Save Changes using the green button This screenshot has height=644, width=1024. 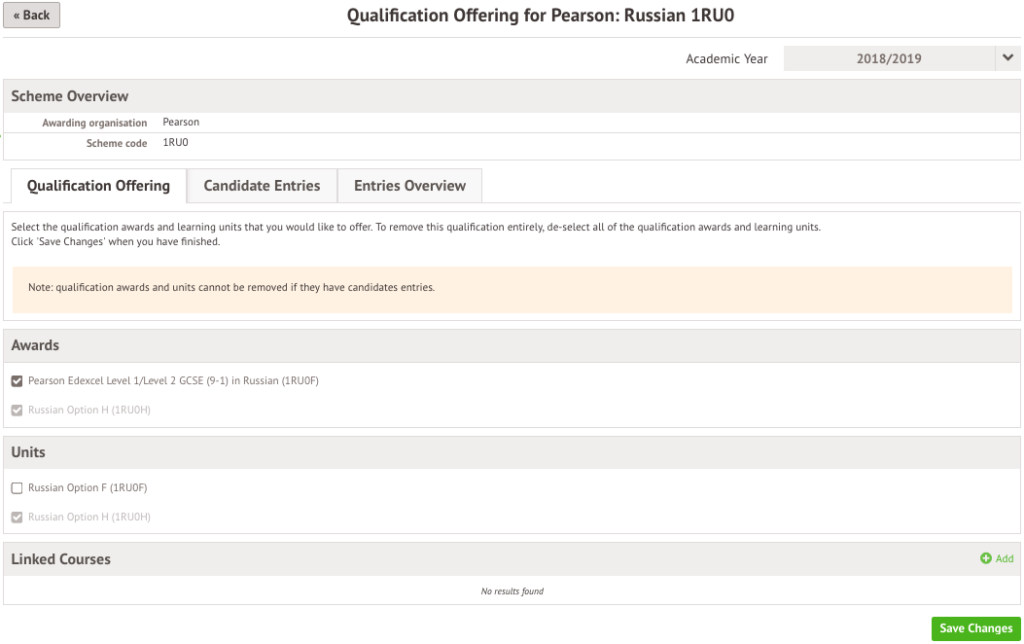point(975,628)
